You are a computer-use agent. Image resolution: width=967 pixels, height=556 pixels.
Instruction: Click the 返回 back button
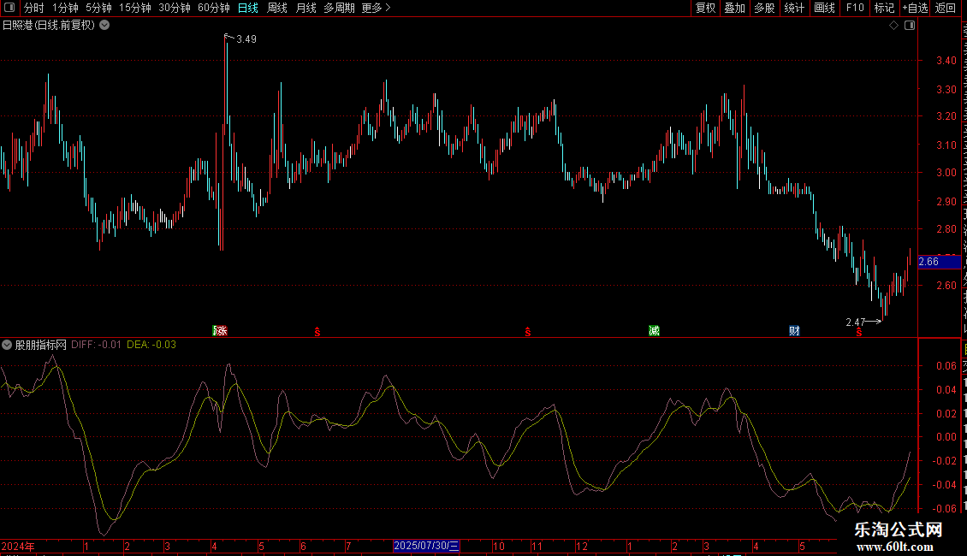946,8
